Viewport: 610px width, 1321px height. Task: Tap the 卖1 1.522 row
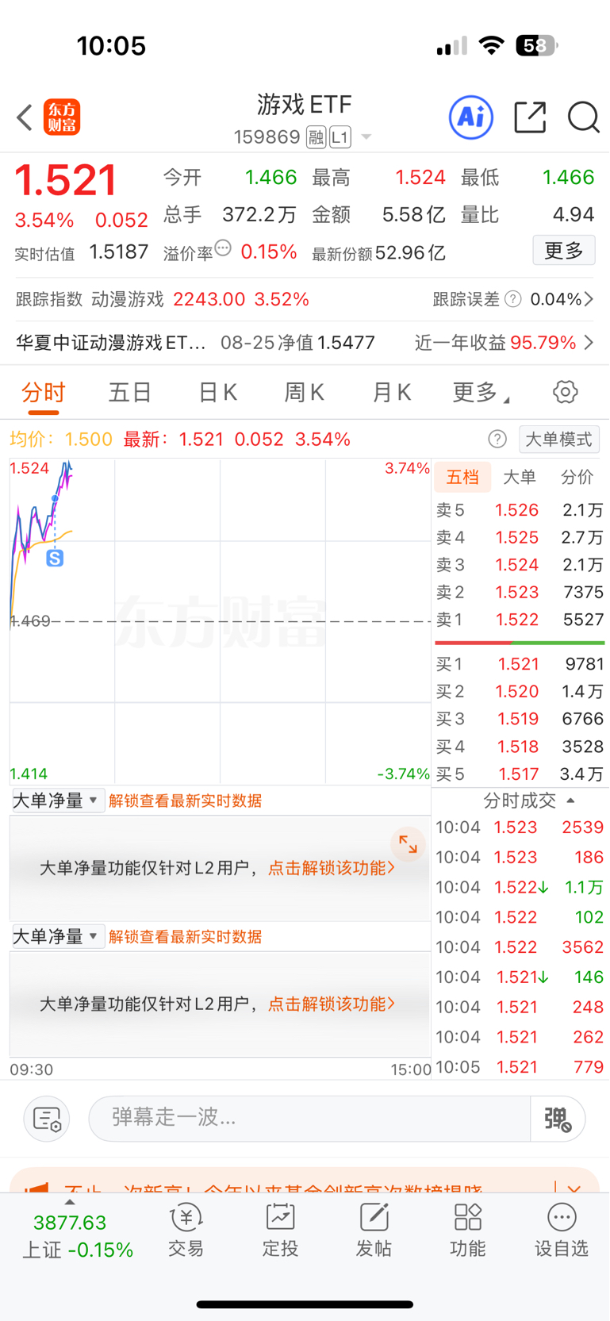pos(520,620)
